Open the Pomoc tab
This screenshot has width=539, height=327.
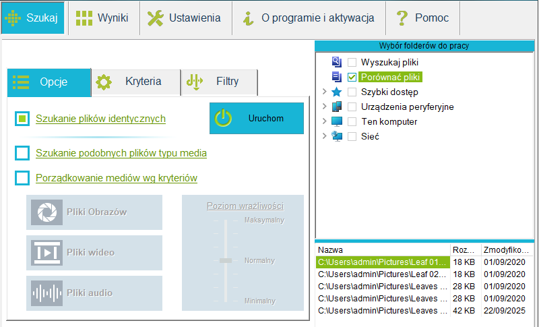point(423,18)
